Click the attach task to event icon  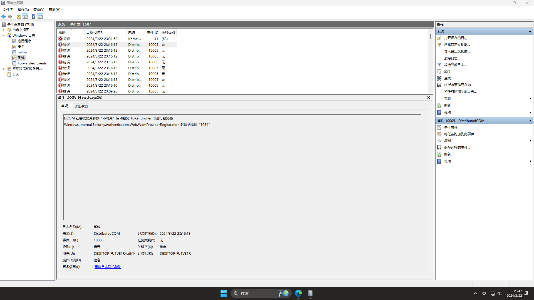pyautogui.click(x=439, y=134)
